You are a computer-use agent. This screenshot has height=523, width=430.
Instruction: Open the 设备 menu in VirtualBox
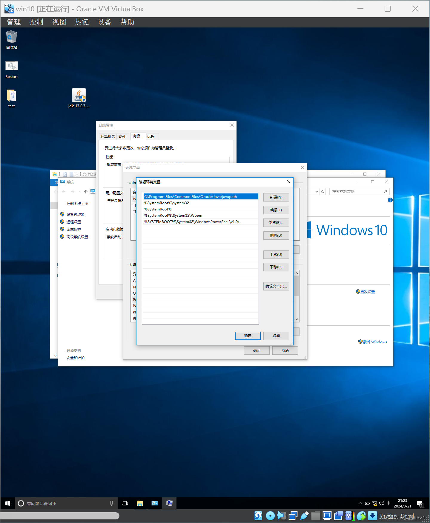point(105,22)
